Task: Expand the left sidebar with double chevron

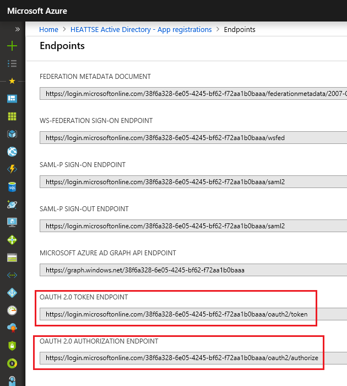Action: (17, 29)
